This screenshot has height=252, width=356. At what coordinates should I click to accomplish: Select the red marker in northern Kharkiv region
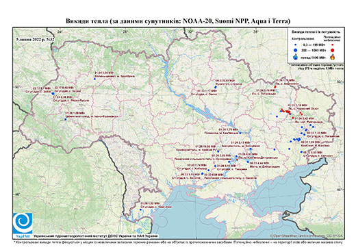click(x=275, y=87)
